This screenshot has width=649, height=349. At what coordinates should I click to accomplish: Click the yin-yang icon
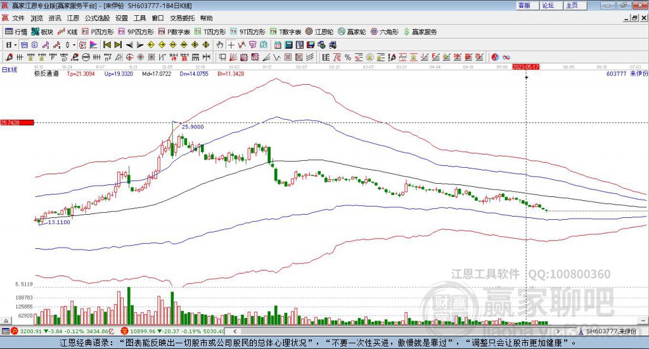coord(495,57)
